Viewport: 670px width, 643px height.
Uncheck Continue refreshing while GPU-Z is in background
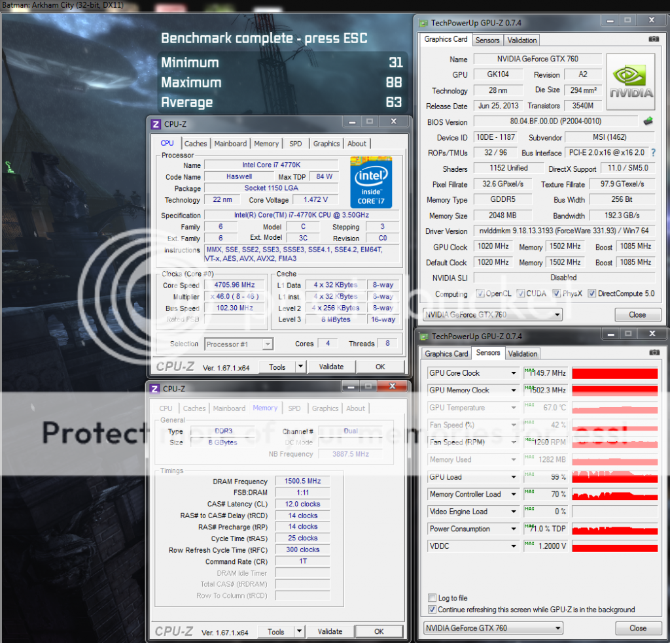tap(432, 610)
